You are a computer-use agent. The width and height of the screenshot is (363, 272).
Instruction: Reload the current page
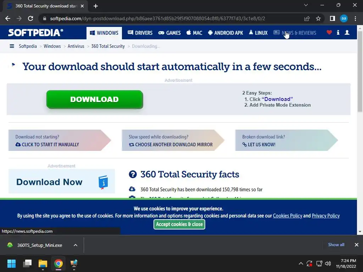[30, 18]
